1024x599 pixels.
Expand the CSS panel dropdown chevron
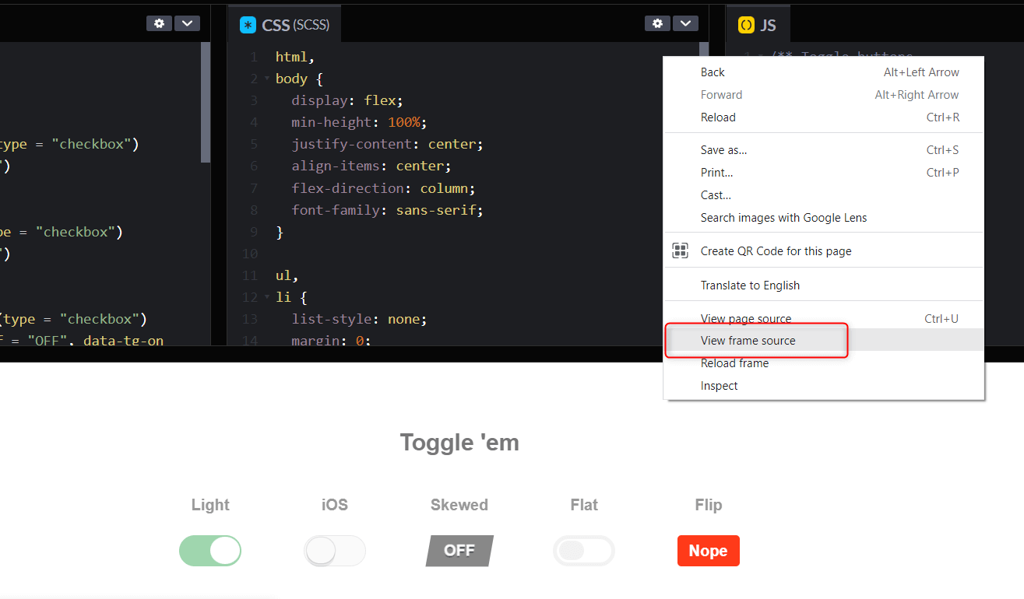point(684,23)
